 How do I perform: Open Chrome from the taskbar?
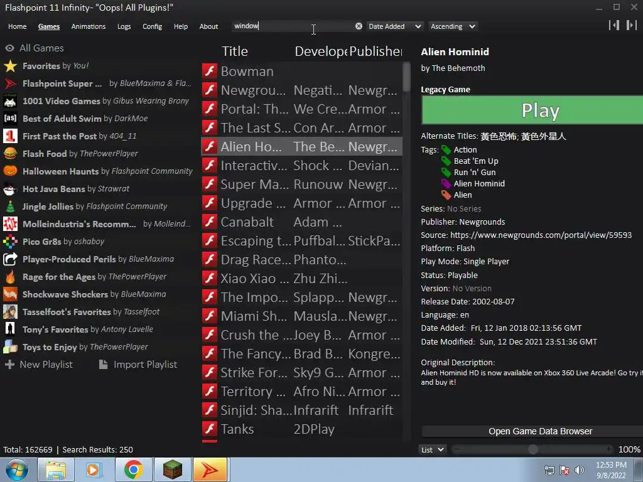click(x=133, y=469)
